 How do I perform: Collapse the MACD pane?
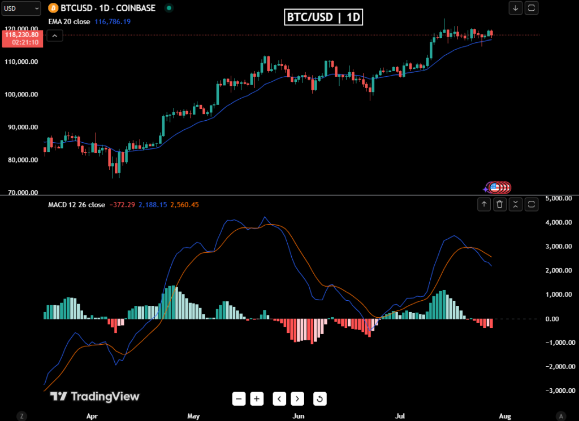(x=516, y=204)
